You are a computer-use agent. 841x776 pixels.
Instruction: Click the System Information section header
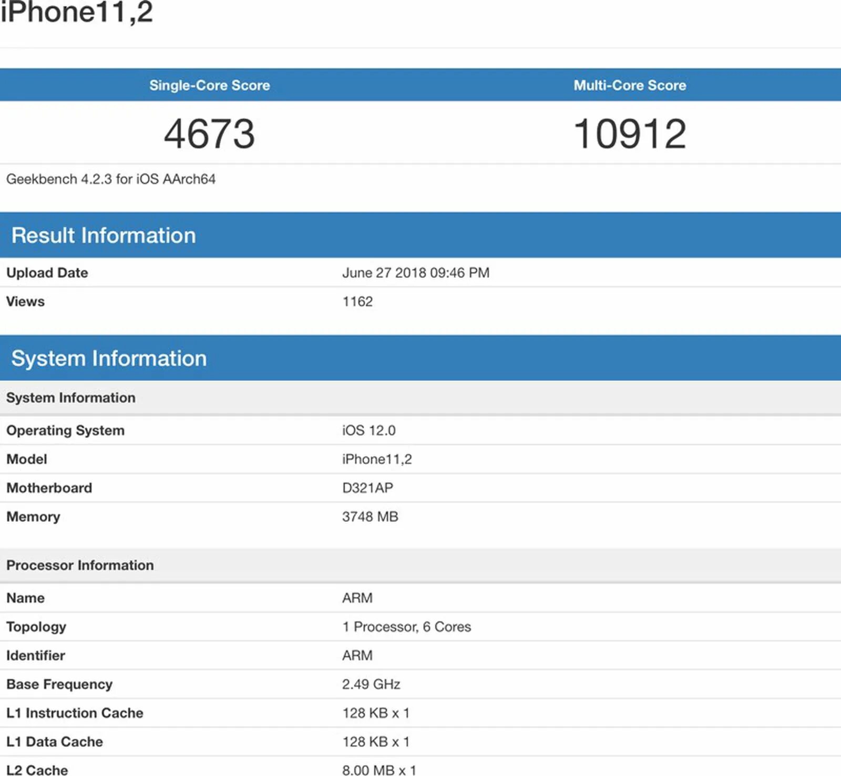109,358
